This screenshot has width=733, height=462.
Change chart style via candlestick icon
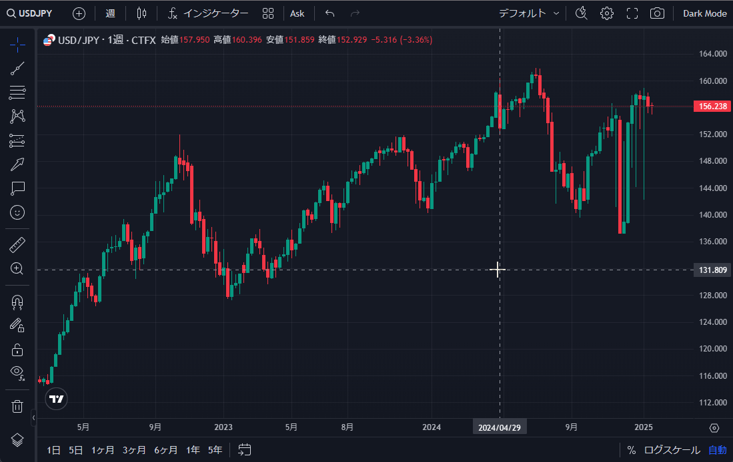tap(141, 13)
